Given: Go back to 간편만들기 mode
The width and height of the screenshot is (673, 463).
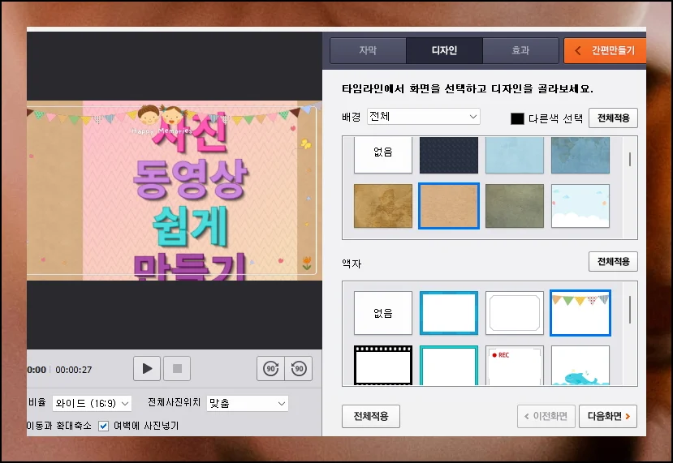Looking at the screenshot, I should coord(605,50).
